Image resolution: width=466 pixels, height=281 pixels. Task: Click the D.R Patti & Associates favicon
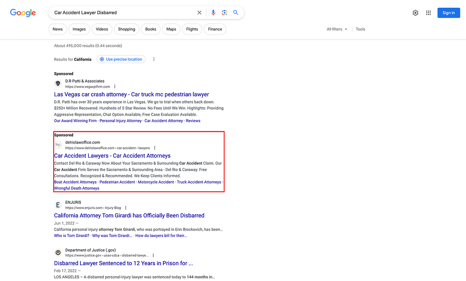[x=58, y=84]
